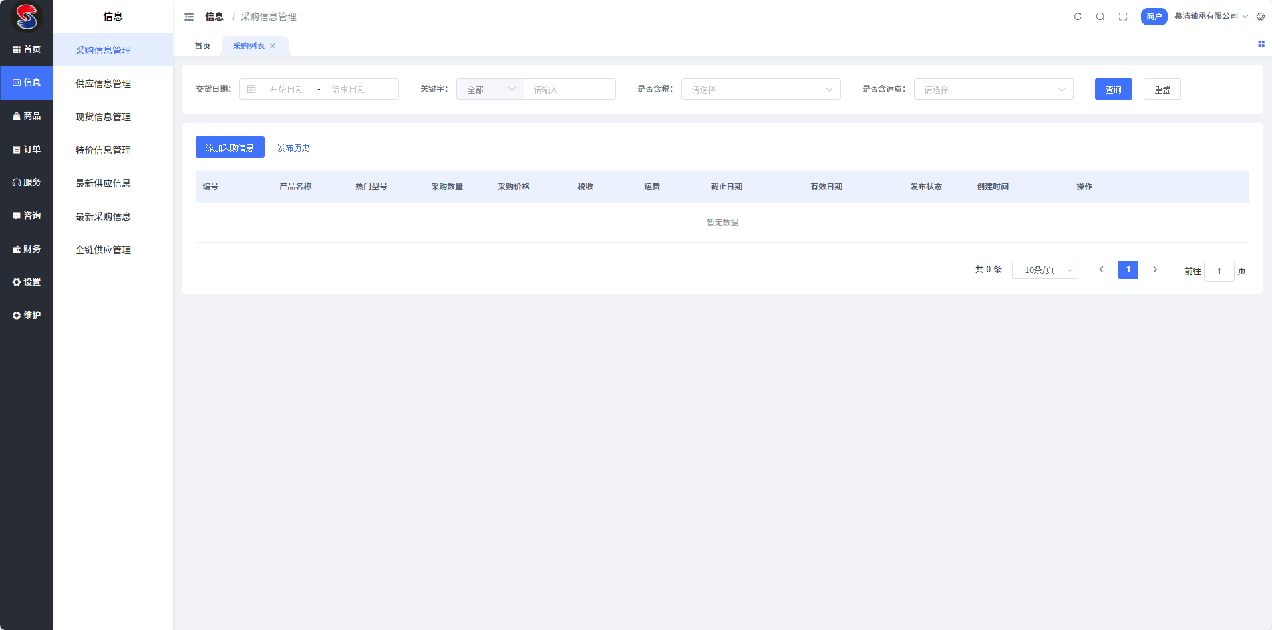Viewport: 1272px width, 630px height.
Task: Select 供应信息管理 menu item
Action: click(x=103, y=84)
